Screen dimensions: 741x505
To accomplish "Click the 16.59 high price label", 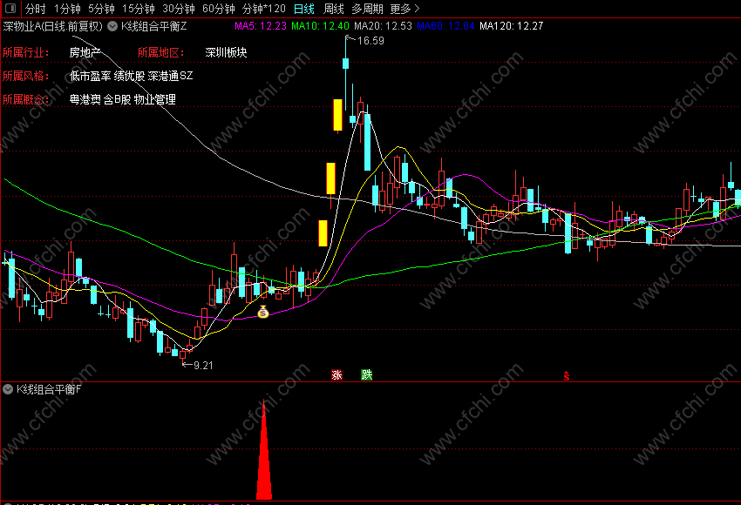I will pyautogui.click(x=370, y=41).
